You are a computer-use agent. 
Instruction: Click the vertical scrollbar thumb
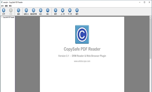150,38
